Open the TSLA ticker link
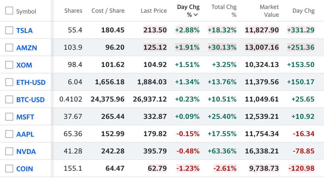Image resolution: width=324 pixels, height=181 pixels. tap(24, 31)
